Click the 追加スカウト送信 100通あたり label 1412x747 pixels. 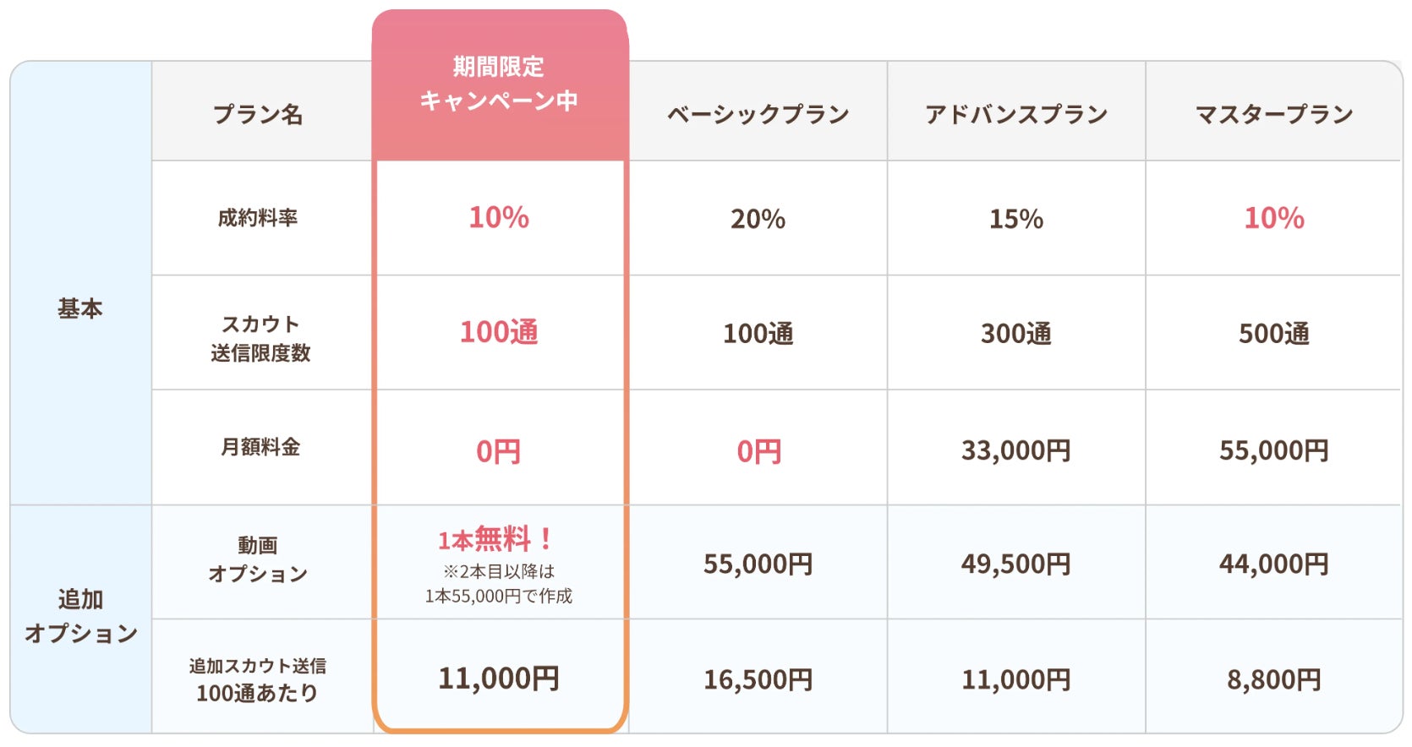(258, 679)
